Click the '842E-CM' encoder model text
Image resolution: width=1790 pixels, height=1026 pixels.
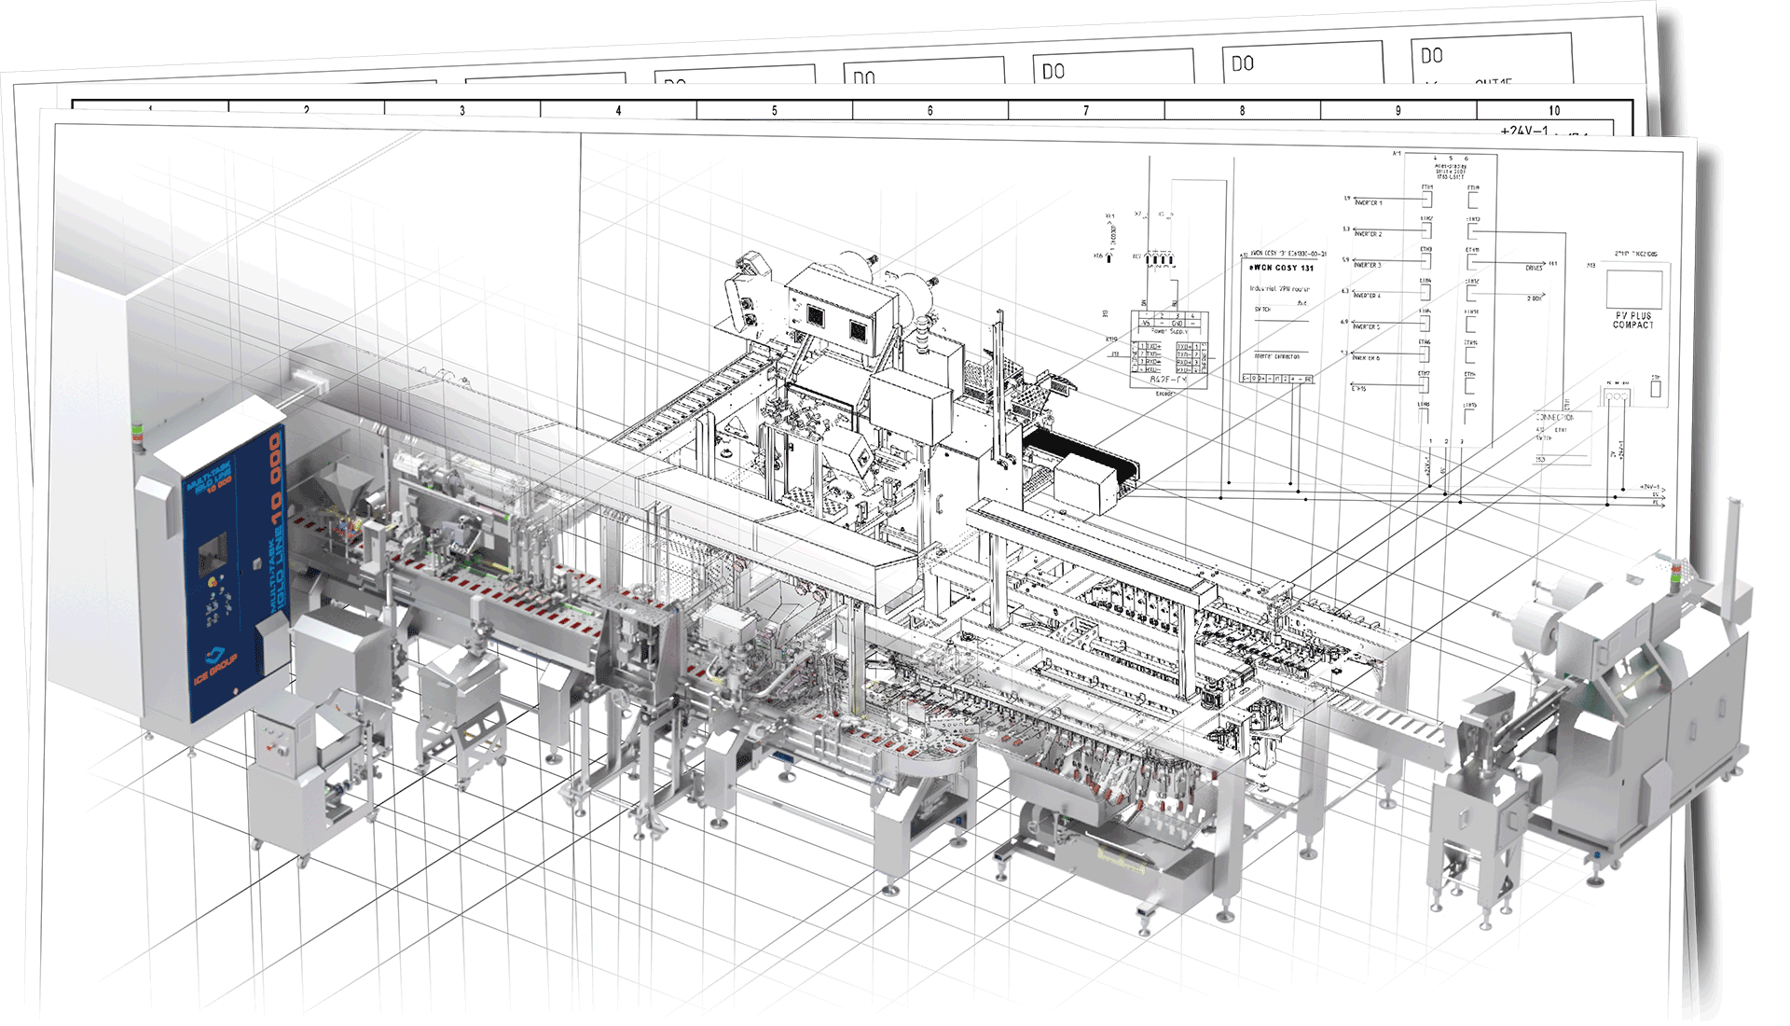[x=1168, y=380]
